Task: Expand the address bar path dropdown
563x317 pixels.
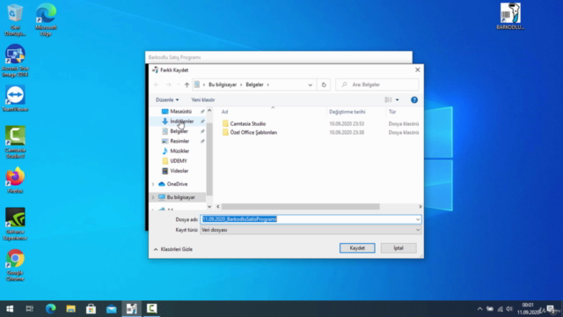Action: 311,85
